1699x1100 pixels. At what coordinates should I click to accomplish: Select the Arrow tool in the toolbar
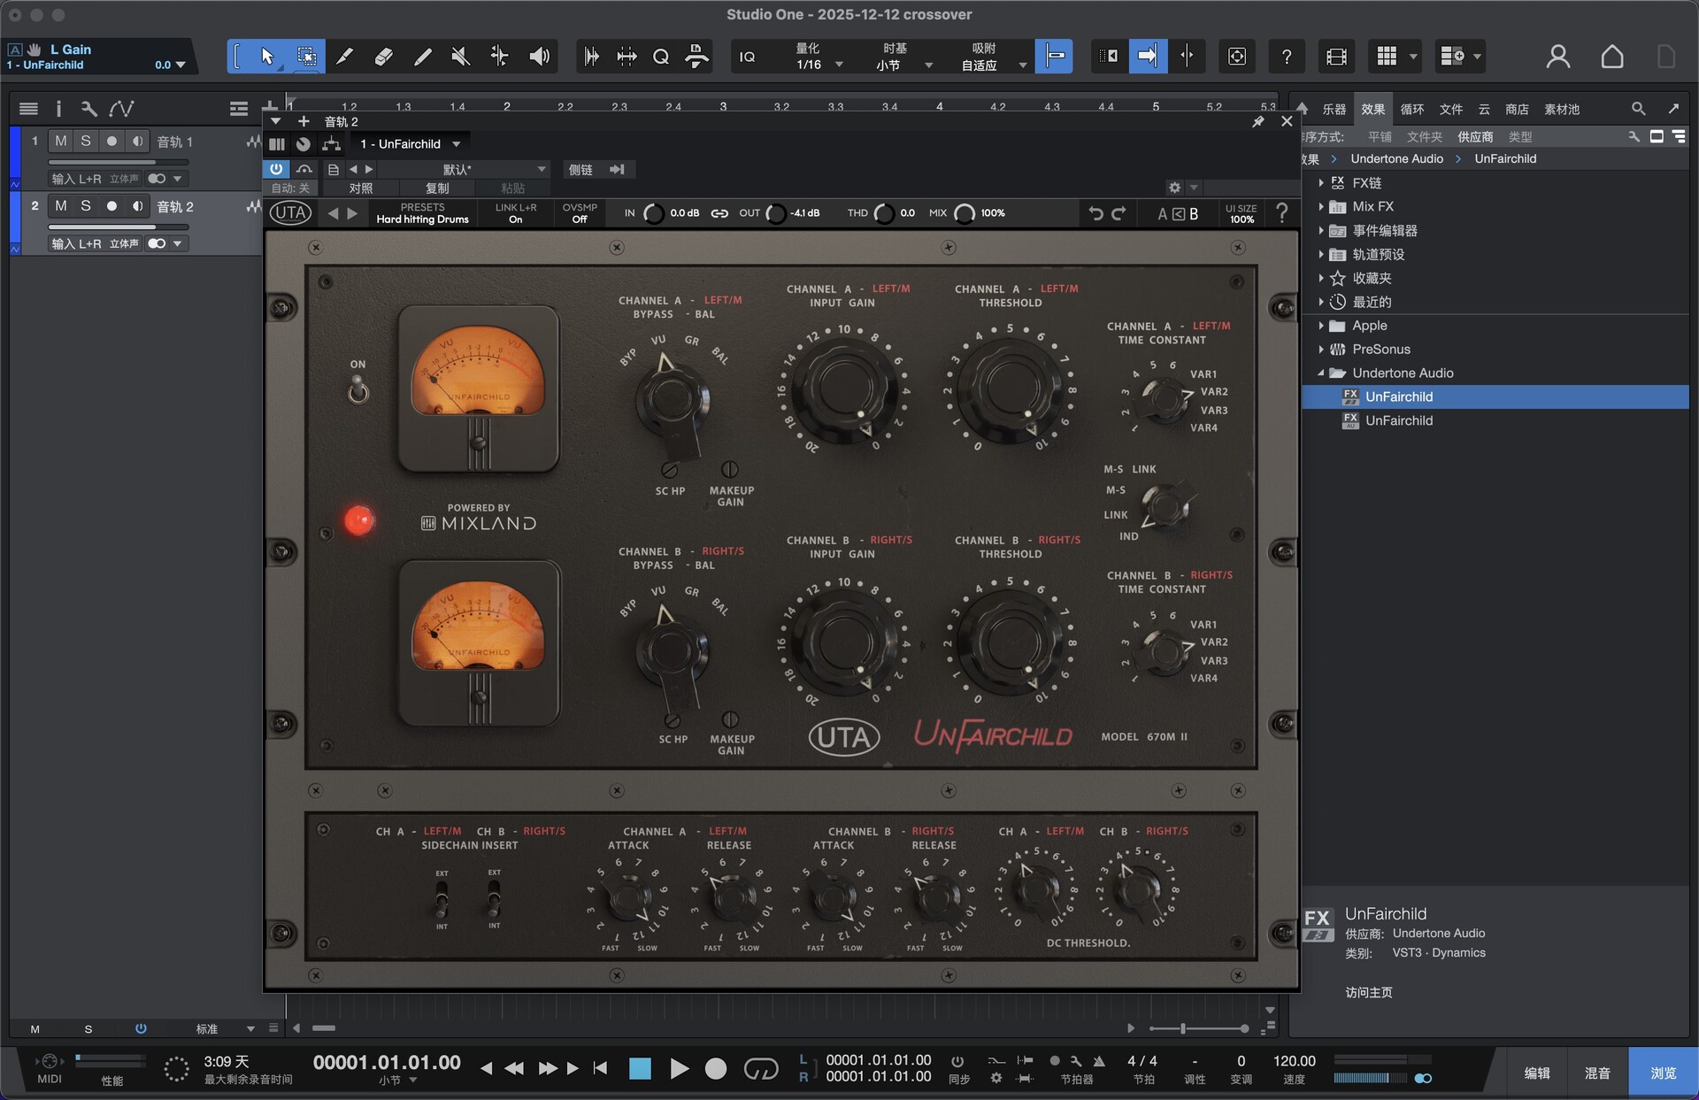pyautogui.click(x=265, y=56)
